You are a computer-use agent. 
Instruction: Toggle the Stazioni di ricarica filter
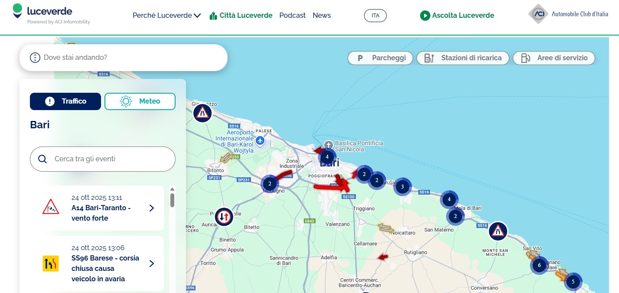463,58
